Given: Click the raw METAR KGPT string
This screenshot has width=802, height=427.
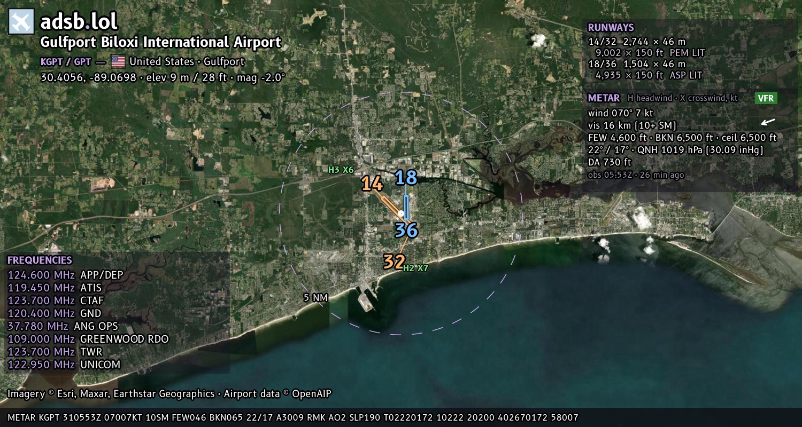Looking at the screenshot, I should (x=293, y=417).
